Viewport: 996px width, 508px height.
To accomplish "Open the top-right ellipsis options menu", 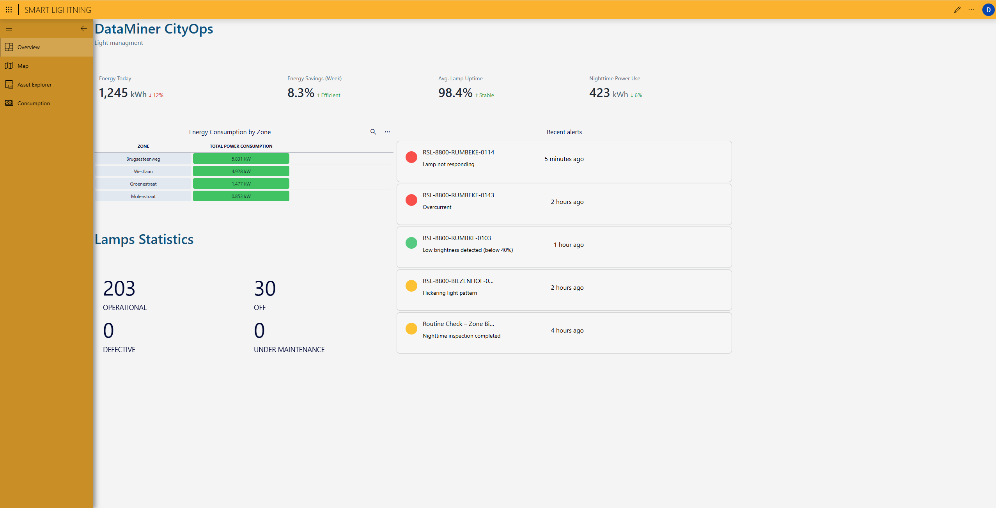I will click(x=971, y=10).
